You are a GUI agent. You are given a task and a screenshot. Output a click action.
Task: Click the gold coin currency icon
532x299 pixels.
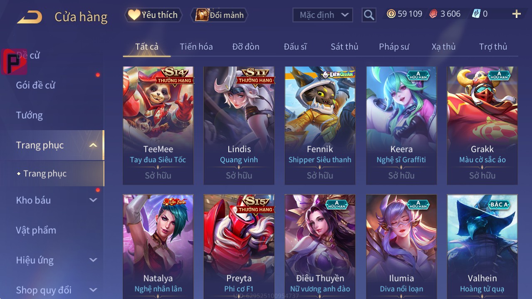pos(391,14)
